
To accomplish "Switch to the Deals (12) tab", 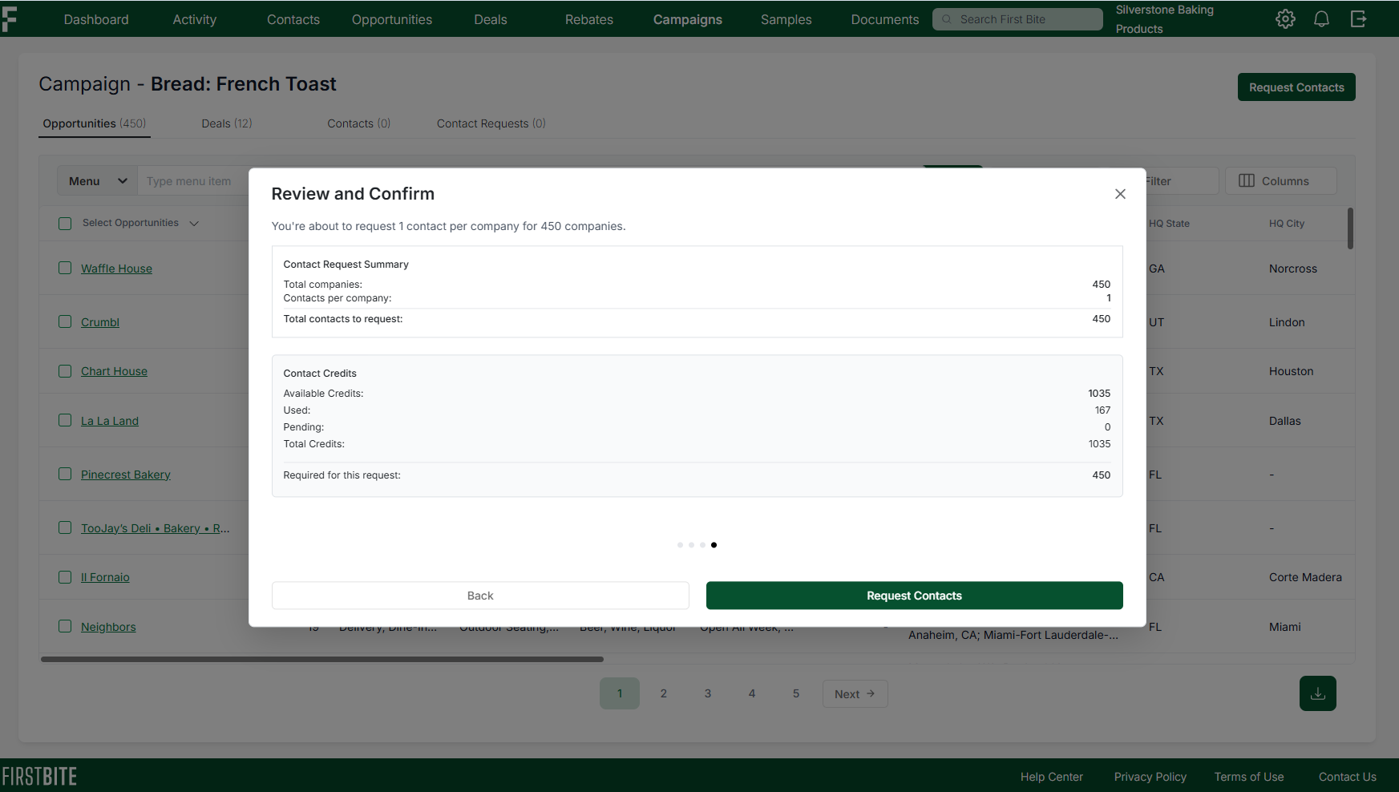I will [x=227, y=123].
